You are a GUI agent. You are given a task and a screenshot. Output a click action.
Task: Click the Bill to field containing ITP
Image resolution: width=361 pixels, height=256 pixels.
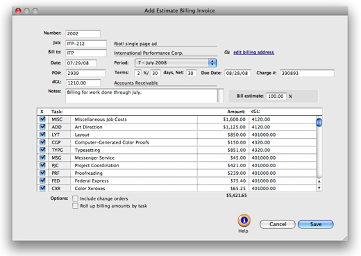tap(86, 53)
